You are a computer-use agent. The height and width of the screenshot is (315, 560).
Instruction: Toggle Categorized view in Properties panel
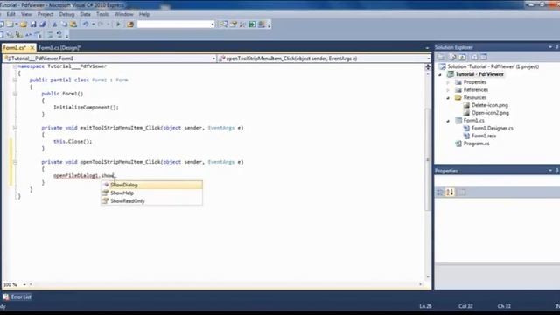pos(440,192)
